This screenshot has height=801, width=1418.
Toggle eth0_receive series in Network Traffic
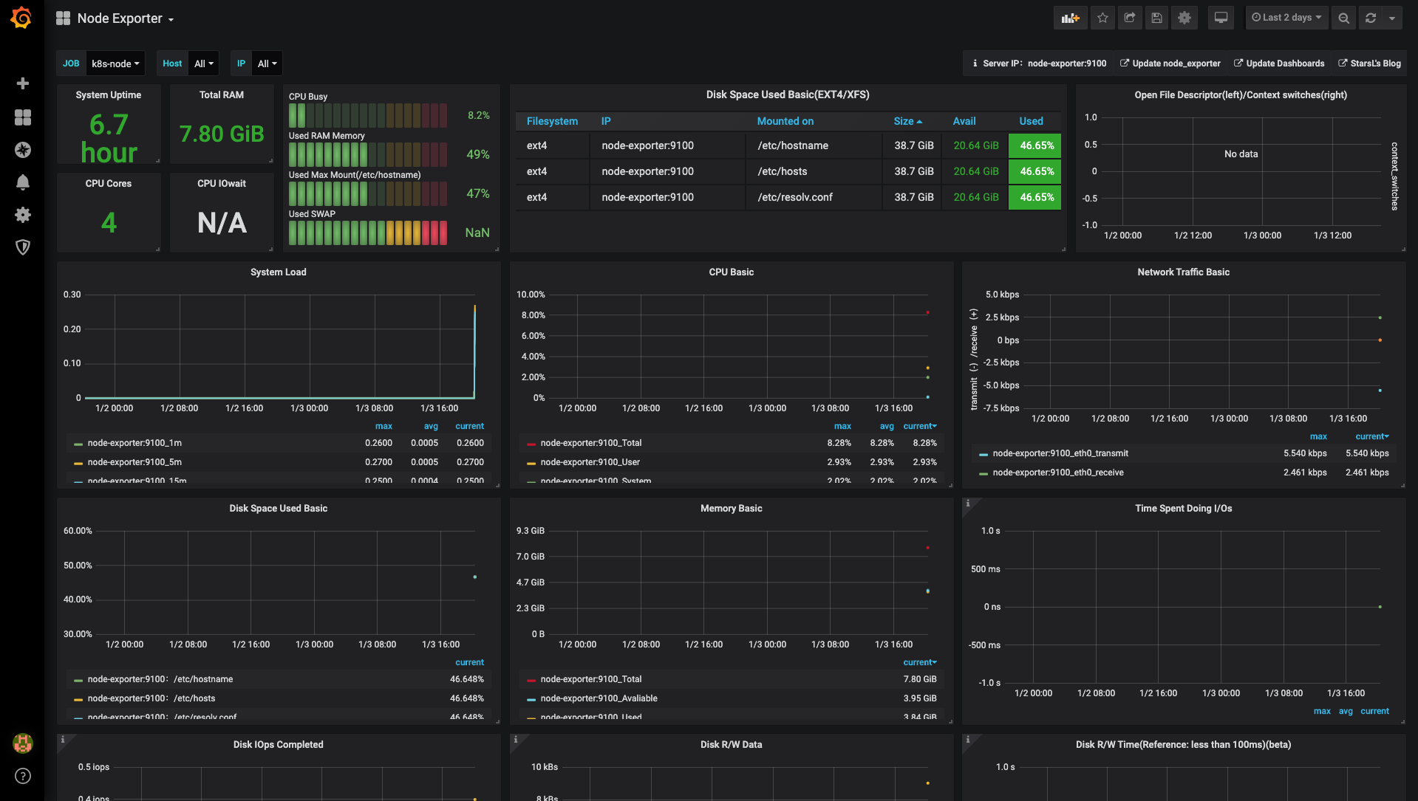point(1058,472)
